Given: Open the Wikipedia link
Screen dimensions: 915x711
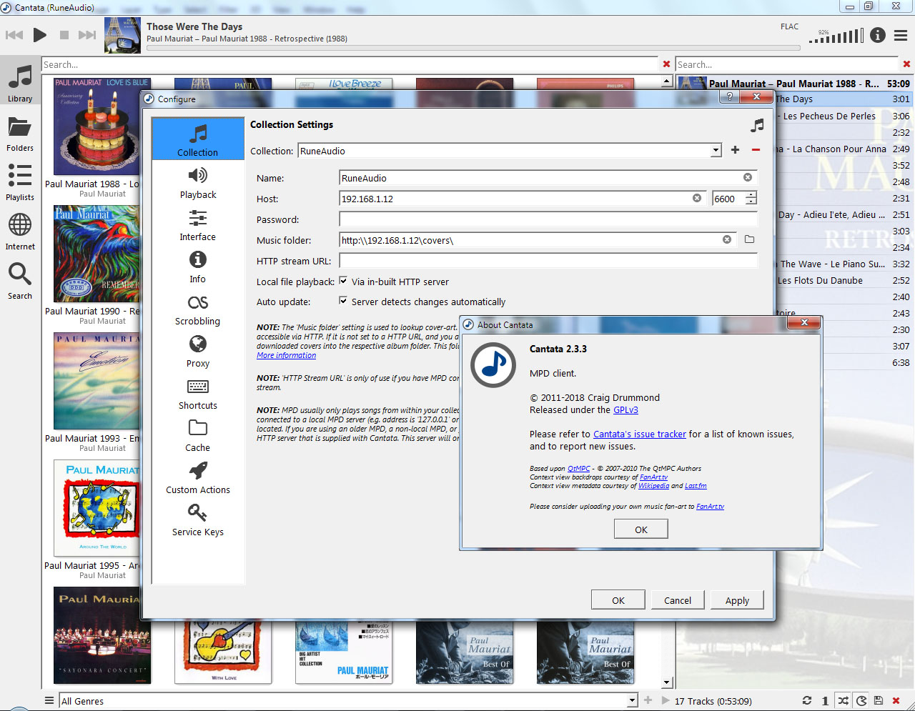Looking at the screenshot, I should pyautogui.click(x=653, y=486).
